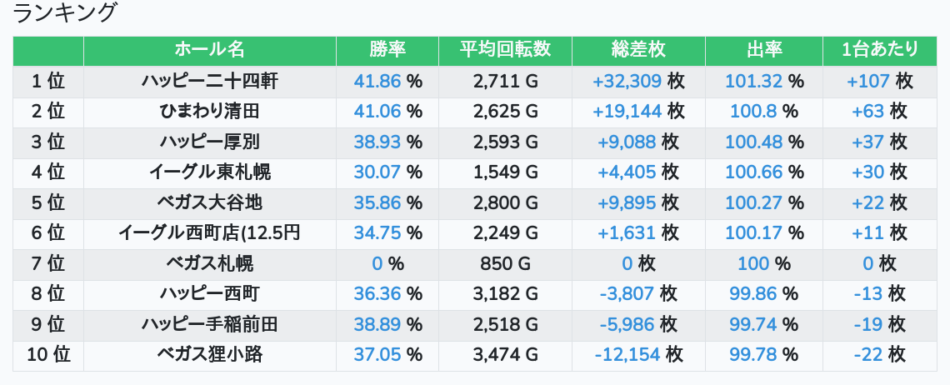The height and width of the screenshot is (385, 950).
Task: Click ベガス狸小路 hall name
Action: (x=210, y=354)
